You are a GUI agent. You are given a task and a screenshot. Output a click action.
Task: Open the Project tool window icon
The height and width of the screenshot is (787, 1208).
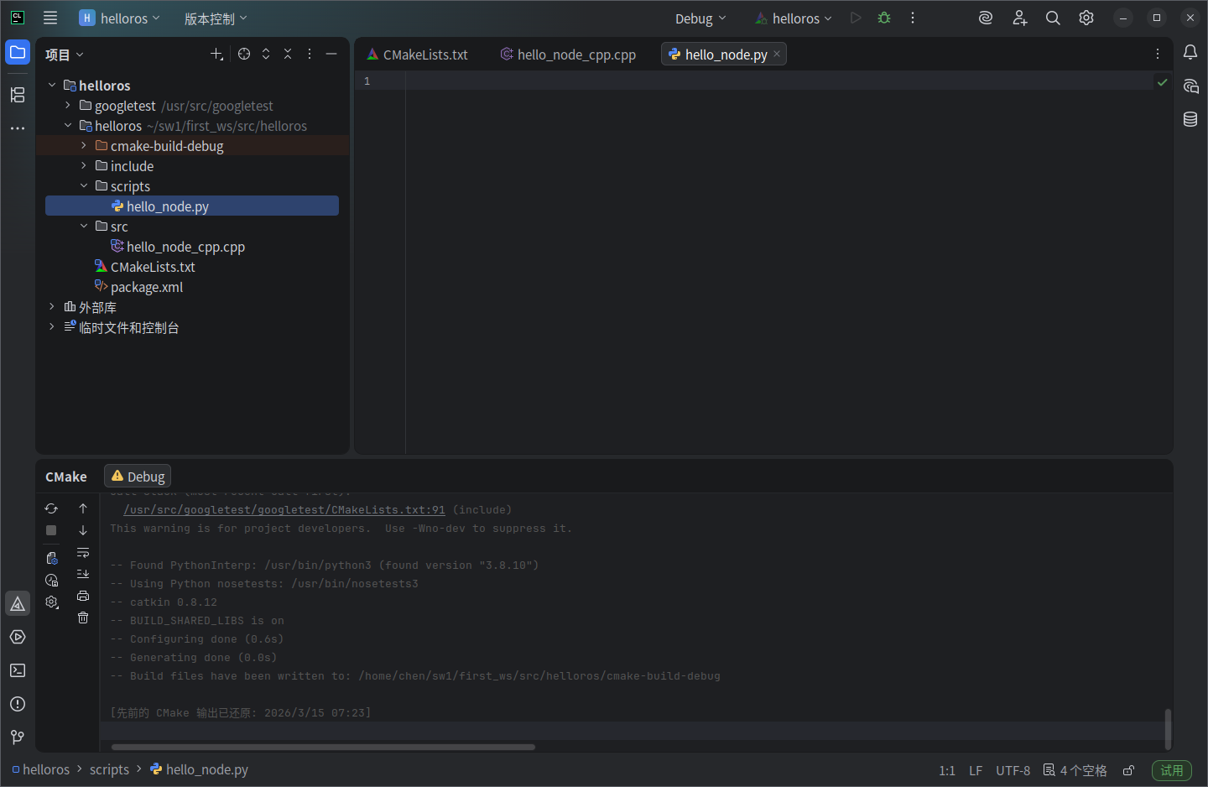coord(18,52)
